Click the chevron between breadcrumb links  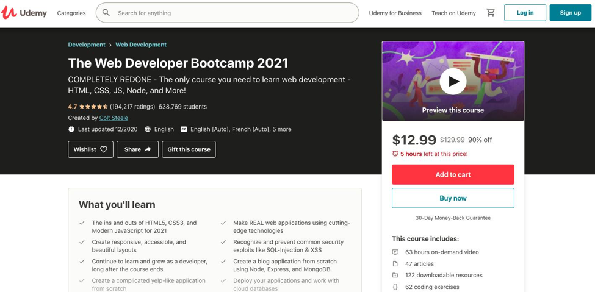click(110, 45)
